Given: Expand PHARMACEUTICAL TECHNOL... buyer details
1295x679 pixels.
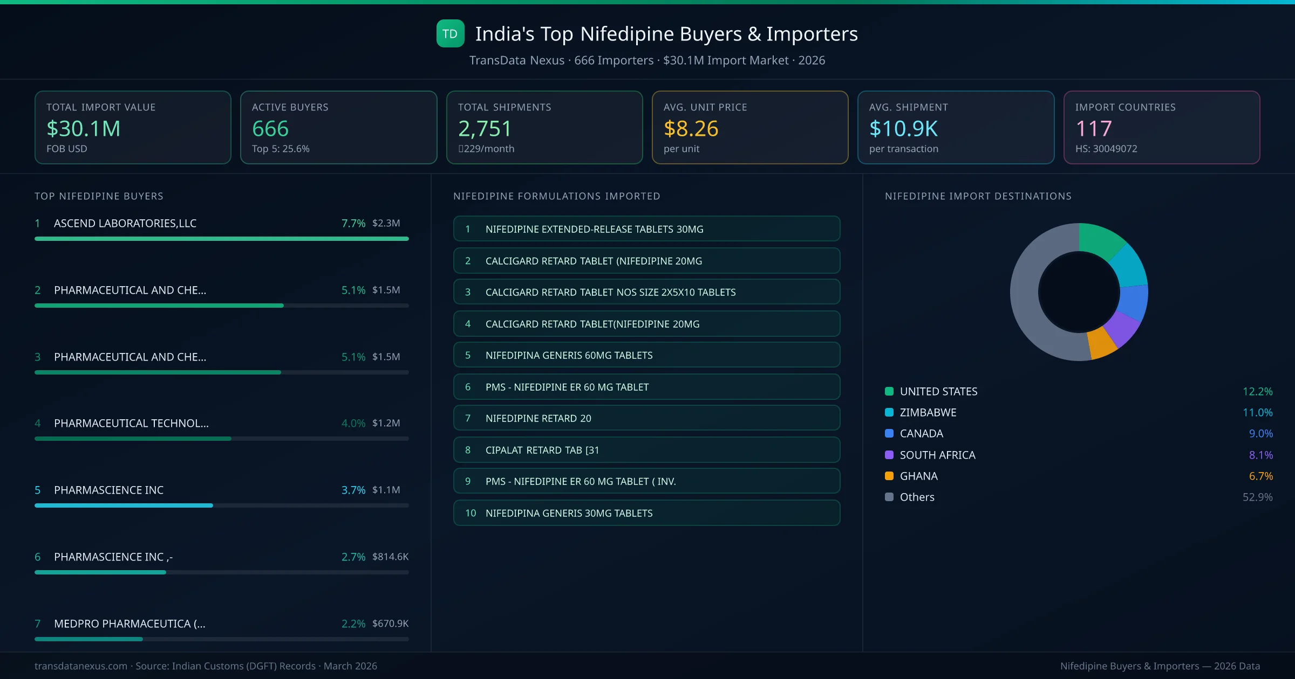Looking at the screenshot, I should pyautogui.click(x=131, y=423).
